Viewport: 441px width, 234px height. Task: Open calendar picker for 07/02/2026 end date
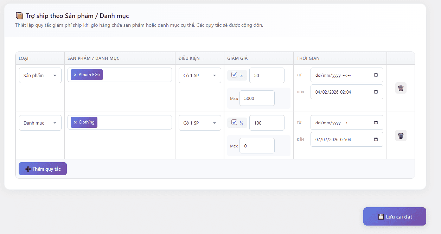(x=376, y=139)
